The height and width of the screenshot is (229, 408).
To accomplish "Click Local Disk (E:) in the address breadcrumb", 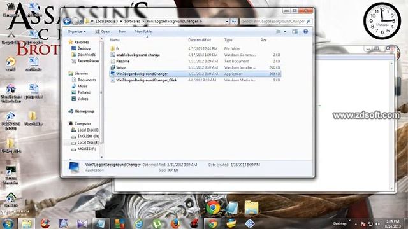I will (x=106, y=21).
